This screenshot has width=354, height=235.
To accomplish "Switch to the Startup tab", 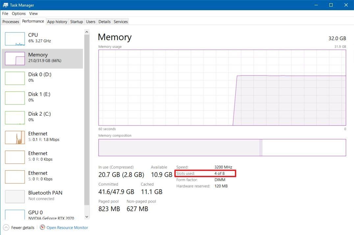I will 76,22.
